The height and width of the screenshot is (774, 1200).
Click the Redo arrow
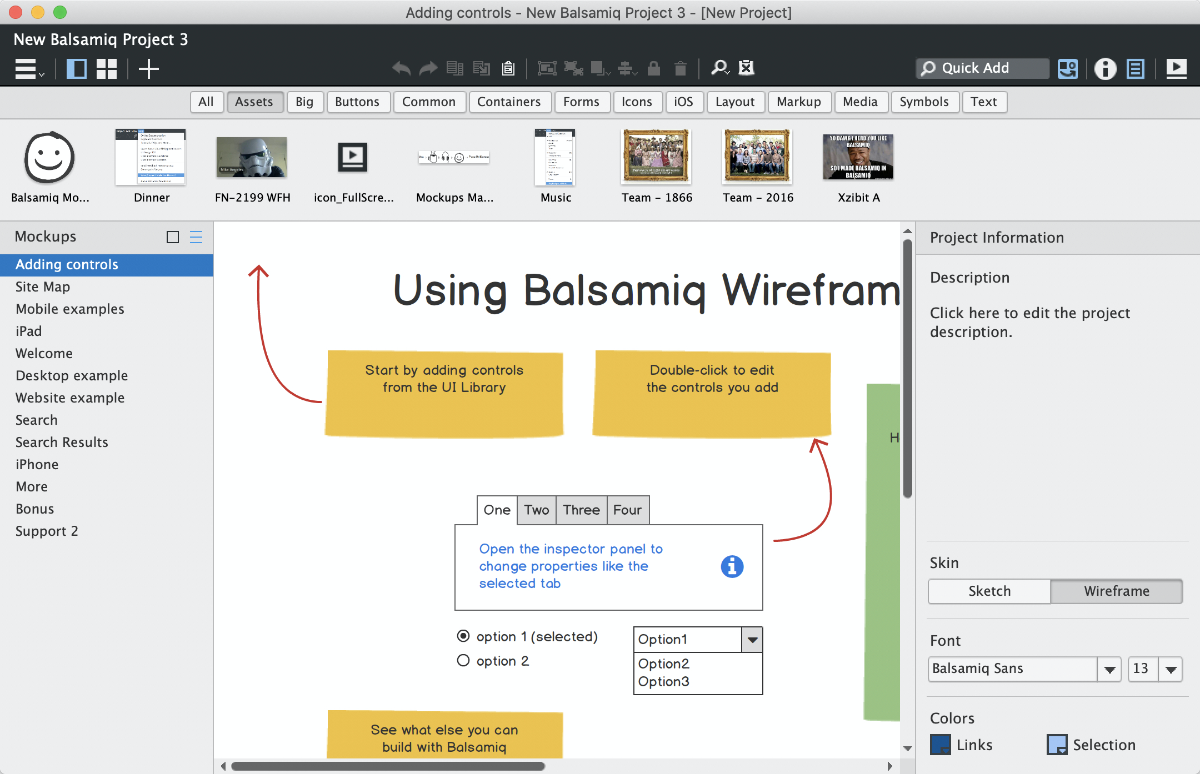[428, 68]
